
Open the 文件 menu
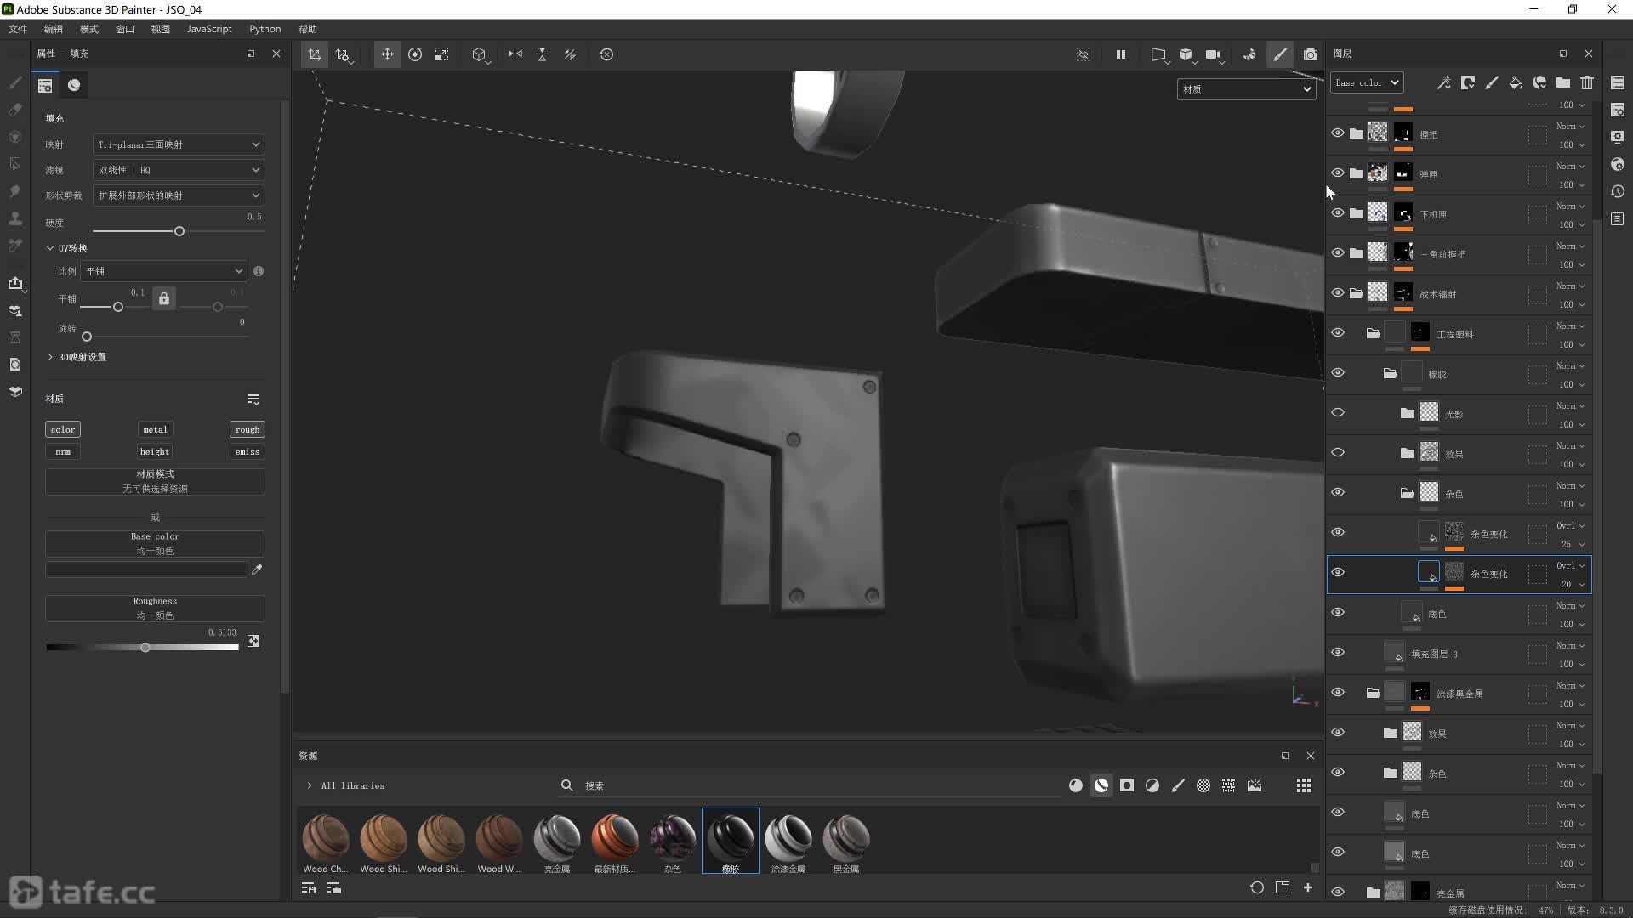[18, 29]
